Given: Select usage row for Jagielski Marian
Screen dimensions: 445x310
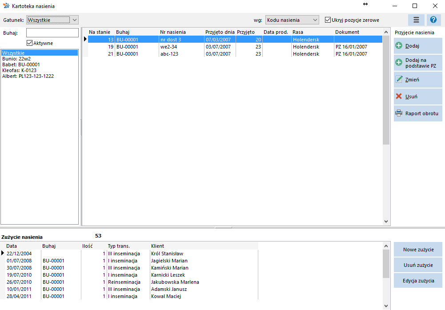Looking at the screenshot, I should (132, 261).
